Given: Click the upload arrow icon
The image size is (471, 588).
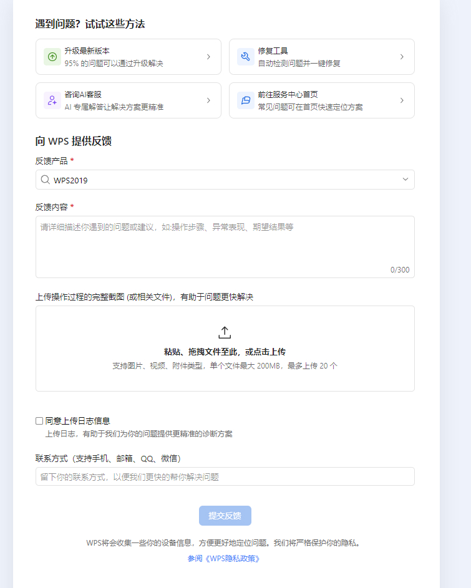Looking at the screenshot, I should 225,332.
